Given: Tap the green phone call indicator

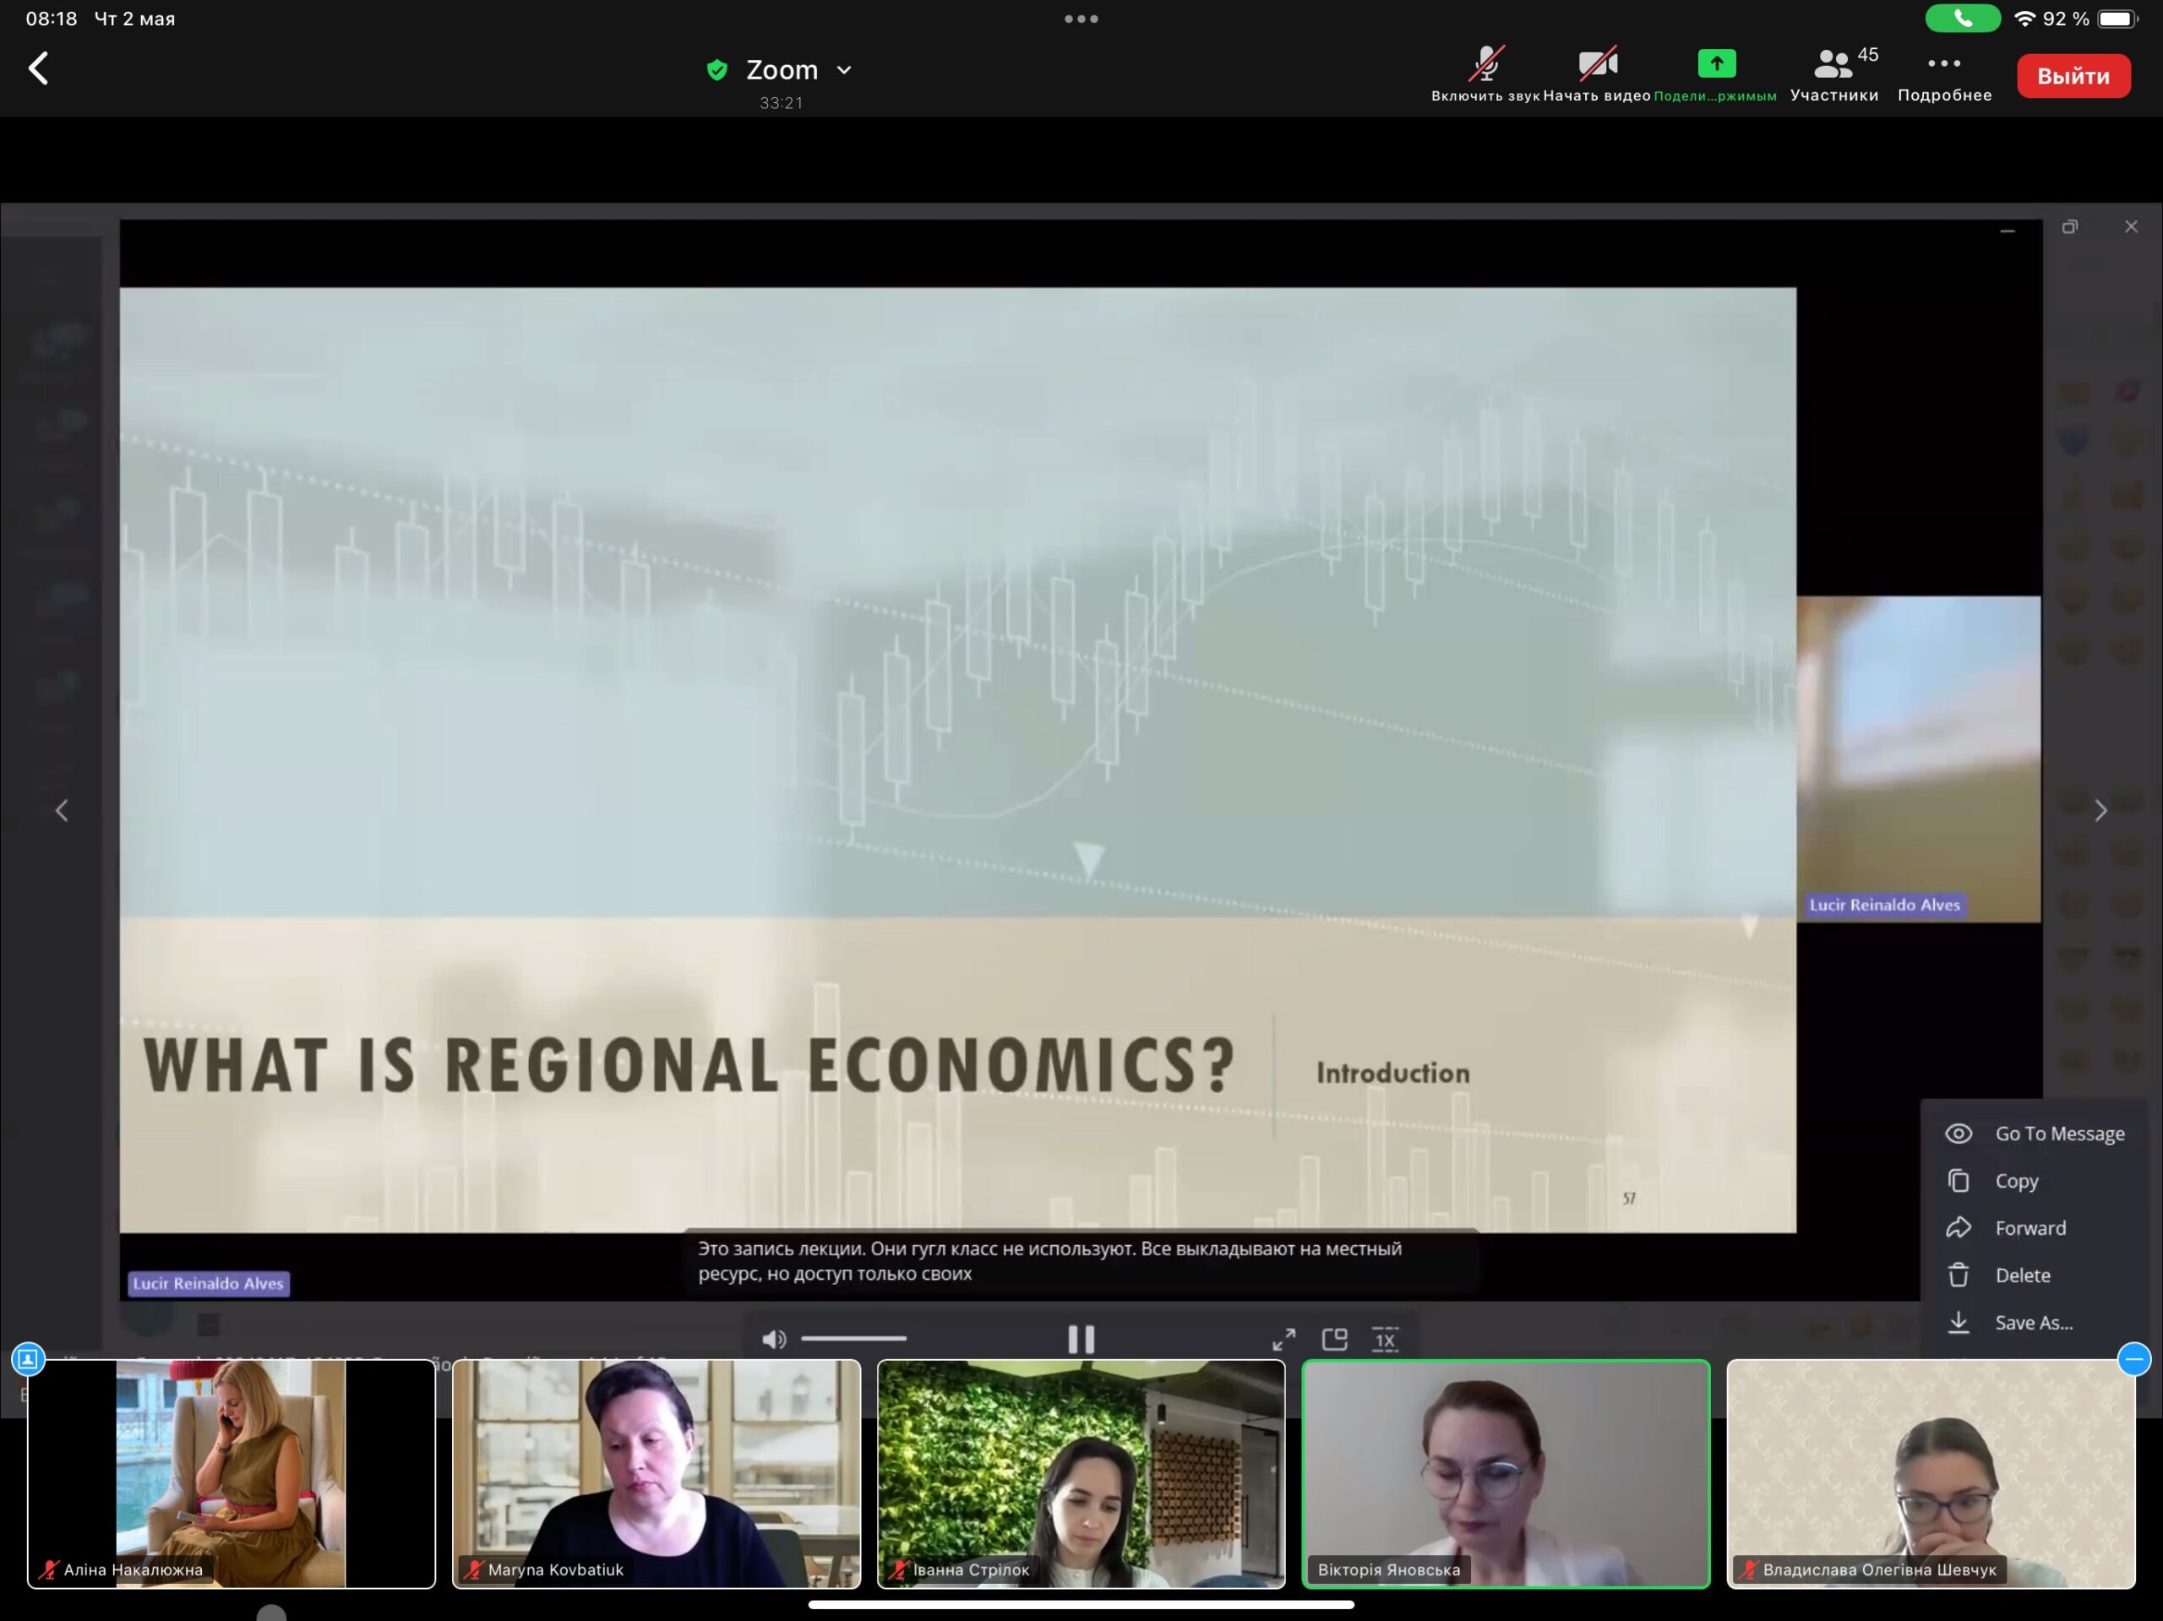Looking at the screenshot, I should click(x=1962, y=19).
